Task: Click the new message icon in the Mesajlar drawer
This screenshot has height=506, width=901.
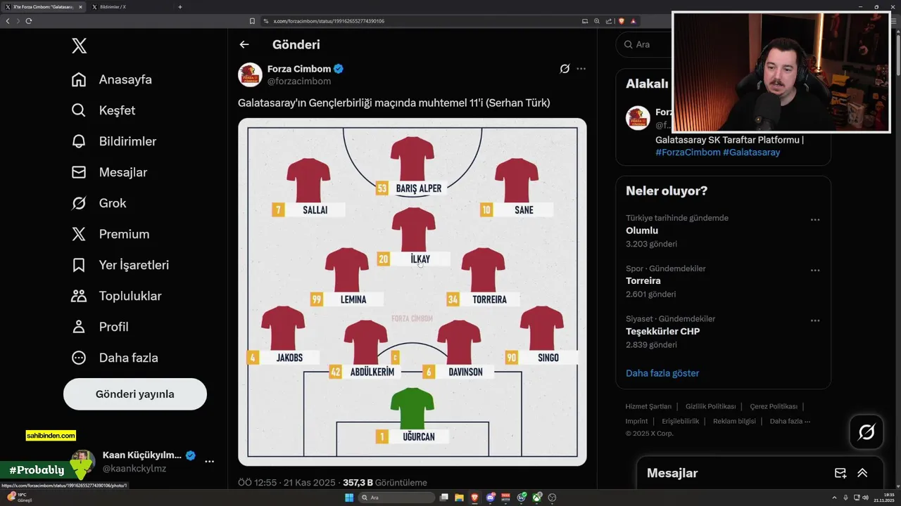Action: coord(840,473)
